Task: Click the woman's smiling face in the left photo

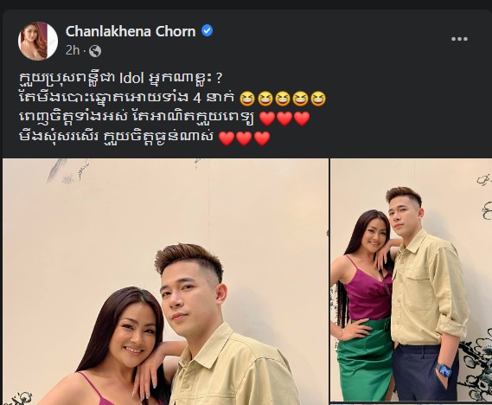Action: [x=133, y=337]
